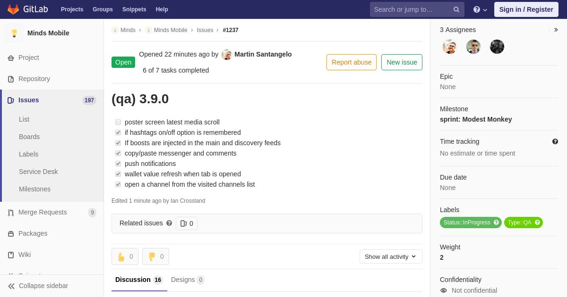Screen dimensions: 567x297
Task: Focus the Search or jump to field
Action: 411,9
